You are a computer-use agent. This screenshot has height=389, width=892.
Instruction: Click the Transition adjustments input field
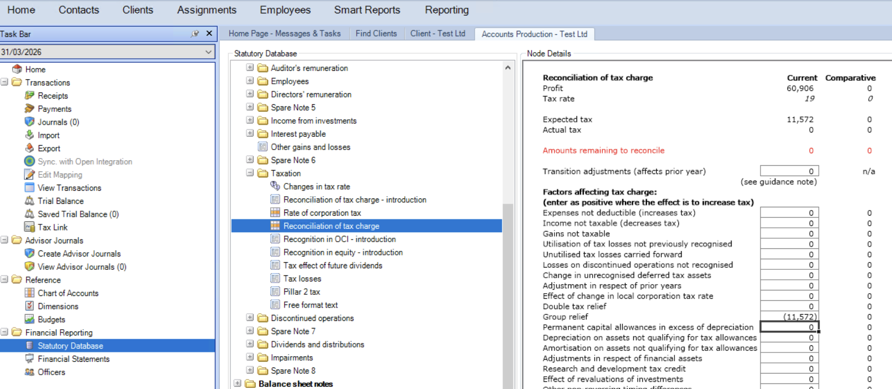tap(789, 171)
